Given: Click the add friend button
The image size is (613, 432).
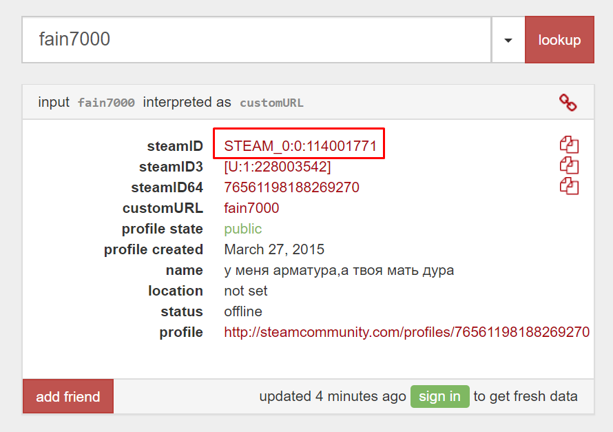Looking at the screenshot, I should tap(68, 396).
